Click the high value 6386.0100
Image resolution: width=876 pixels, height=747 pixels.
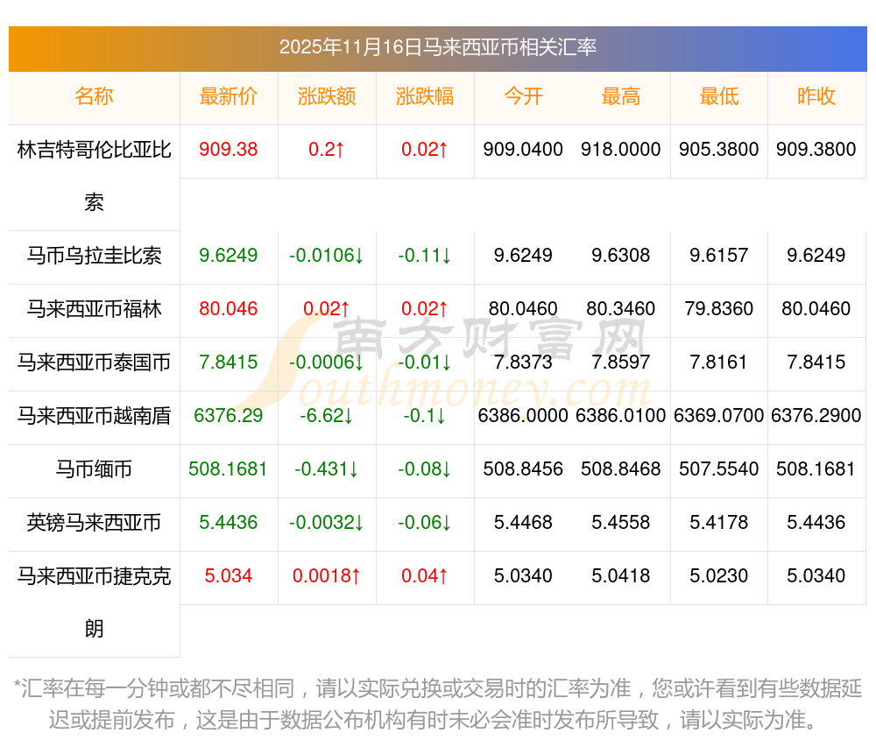621,416
